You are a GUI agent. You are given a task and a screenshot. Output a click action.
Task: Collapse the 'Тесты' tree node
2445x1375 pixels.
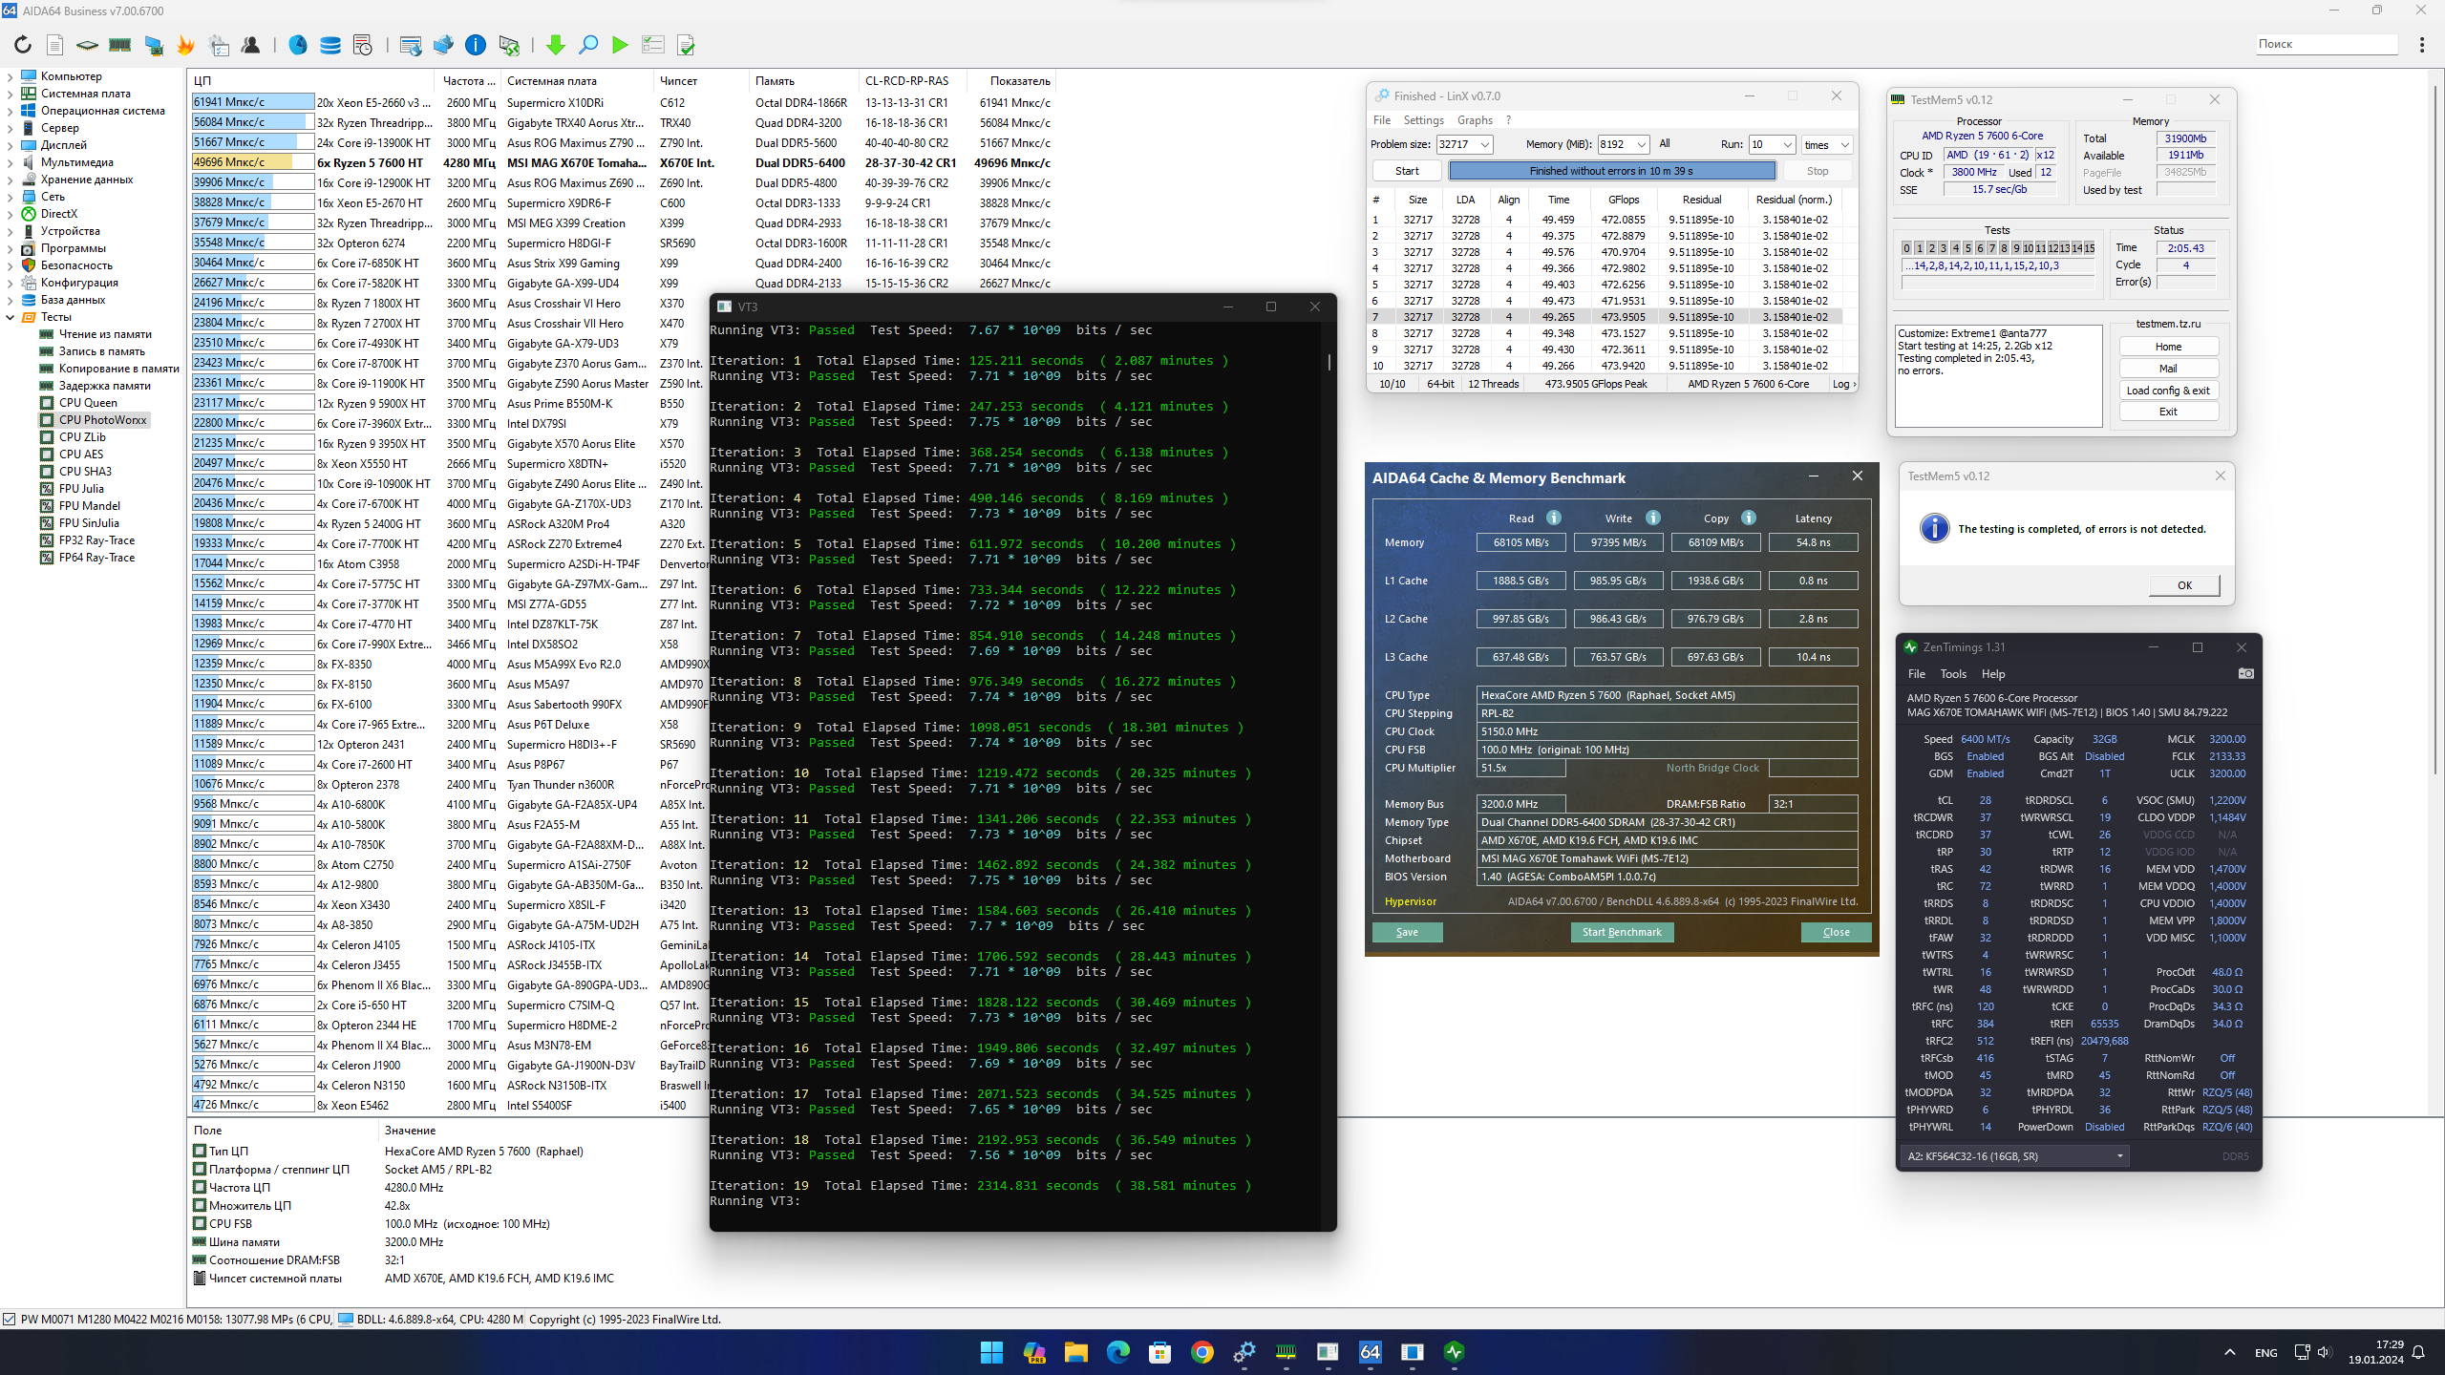click(11, 317)
